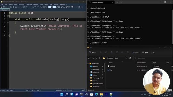Click the Open file icon in Notepad++ toolbar
The image size is (173, 97).
(x=4, y=7)
